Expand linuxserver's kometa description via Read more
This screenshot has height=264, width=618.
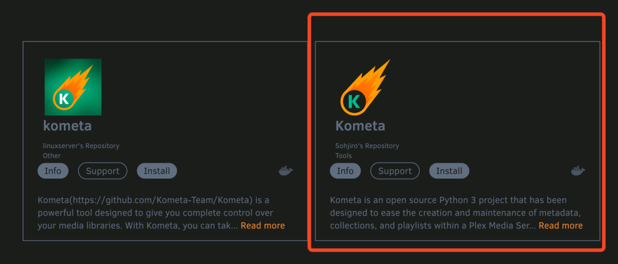pyautogui.click(x=263, y=225)
